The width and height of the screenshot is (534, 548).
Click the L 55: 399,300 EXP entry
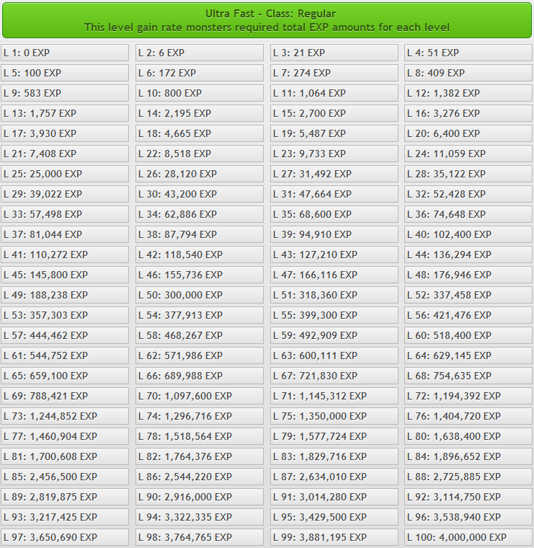(334, 315)
